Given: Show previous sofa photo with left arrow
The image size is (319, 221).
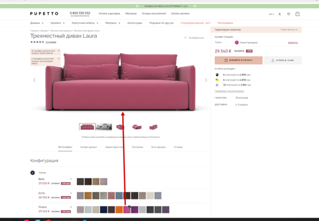Looking at the screenshot, I should [35, 80].
